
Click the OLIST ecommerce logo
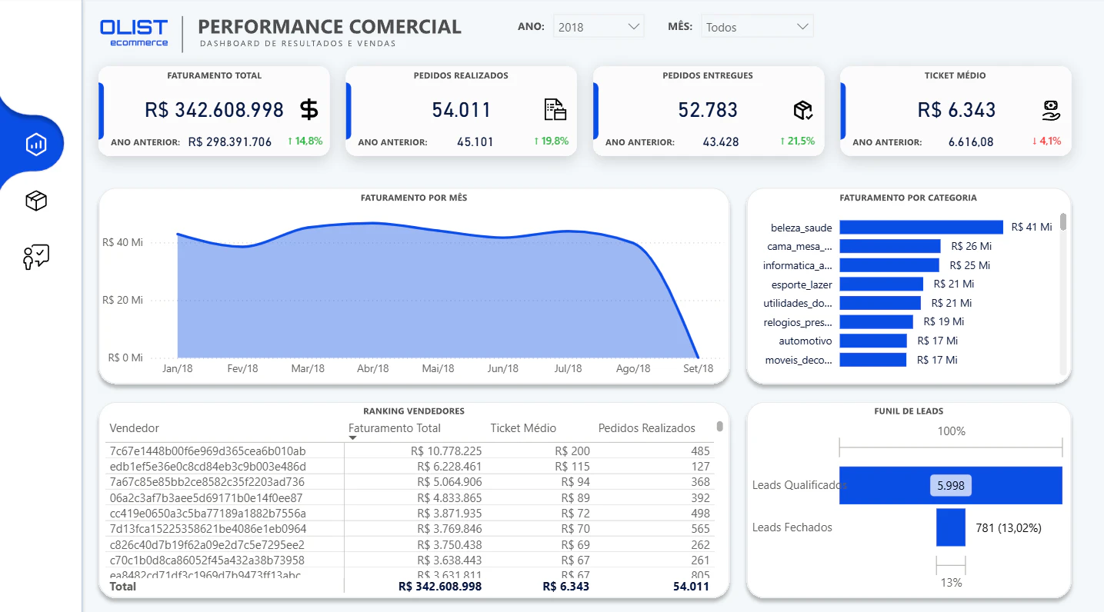click(134, 32)
